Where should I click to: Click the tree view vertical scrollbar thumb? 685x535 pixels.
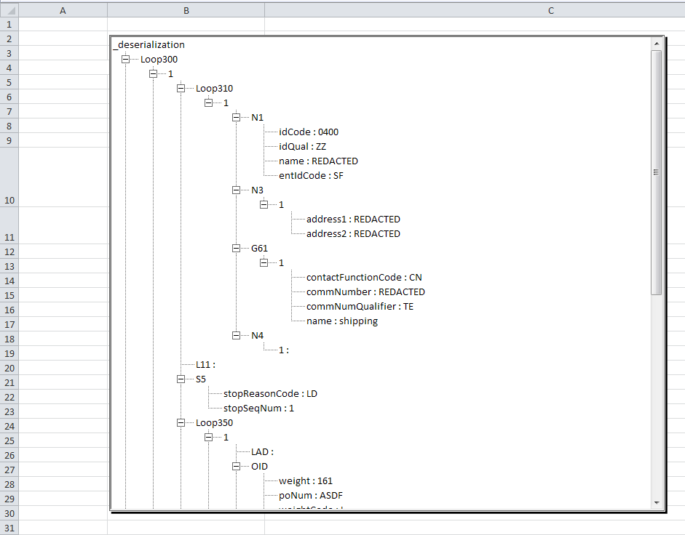point(656,172)
